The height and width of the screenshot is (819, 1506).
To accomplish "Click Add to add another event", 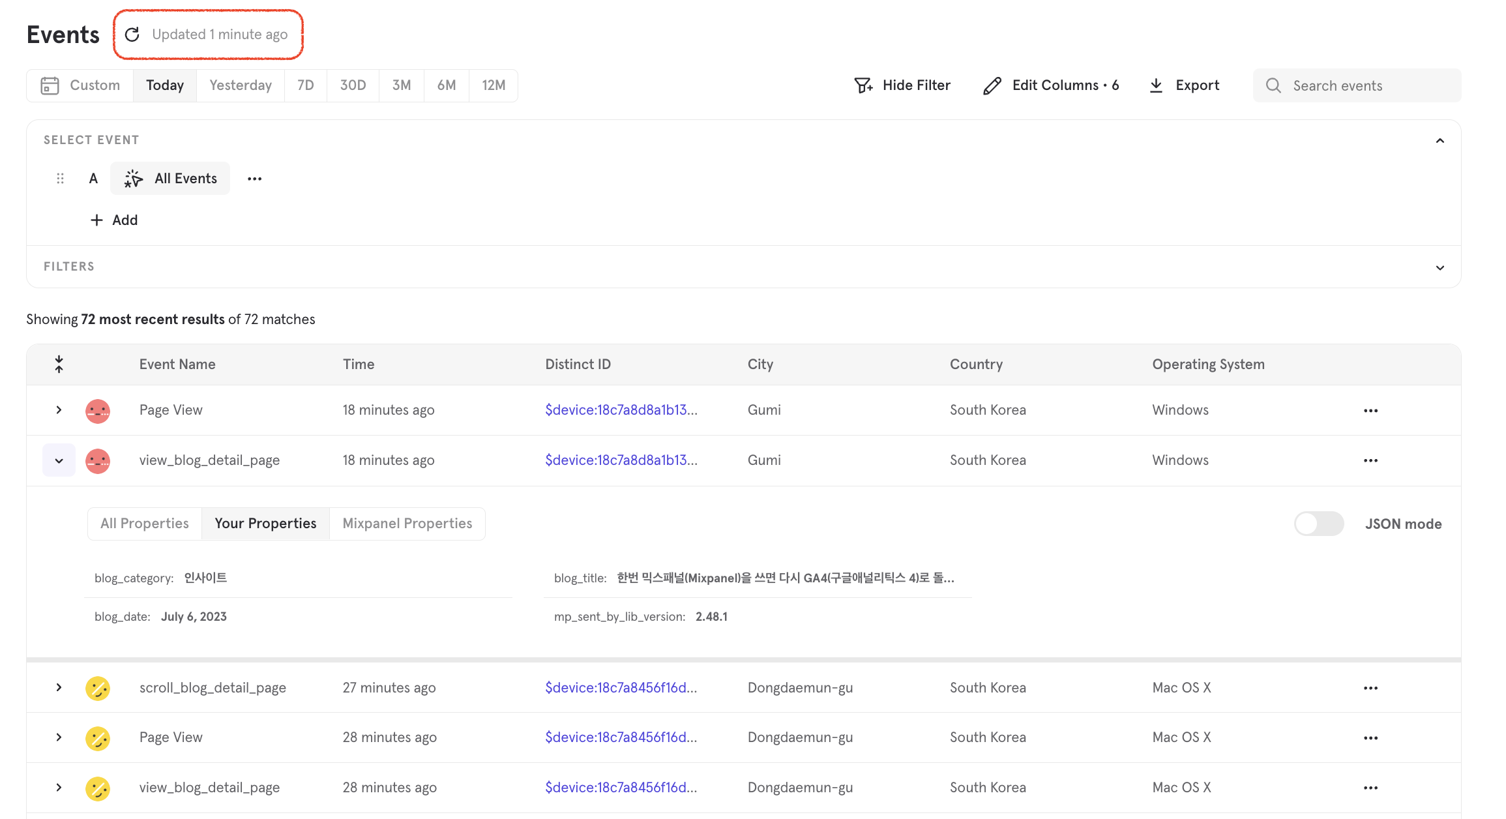I will tap(114, 220).
